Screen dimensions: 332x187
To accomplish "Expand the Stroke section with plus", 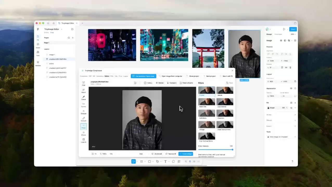I will [295, 115].
